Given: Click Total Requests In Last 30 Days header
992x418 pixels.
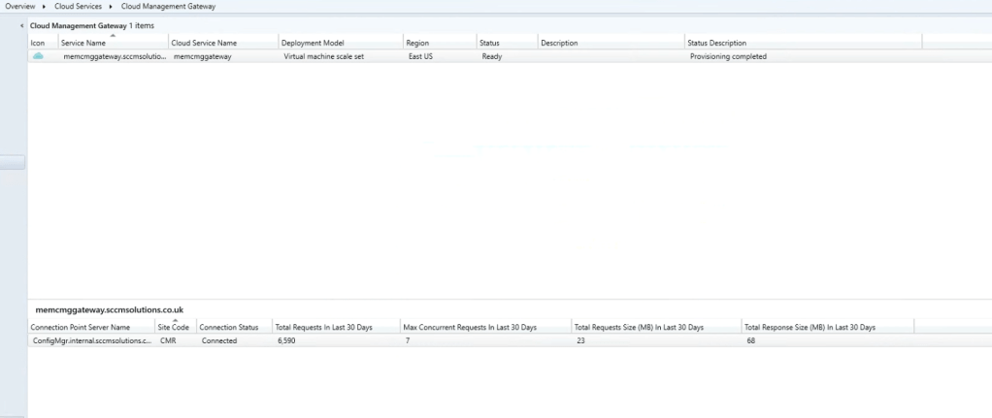Looking at the screenshot, I should click(323, 328).
